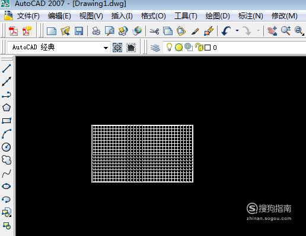Cut selection with the scissors icon
The width and height of the screenshot is (306, 236).
[154, 31]
